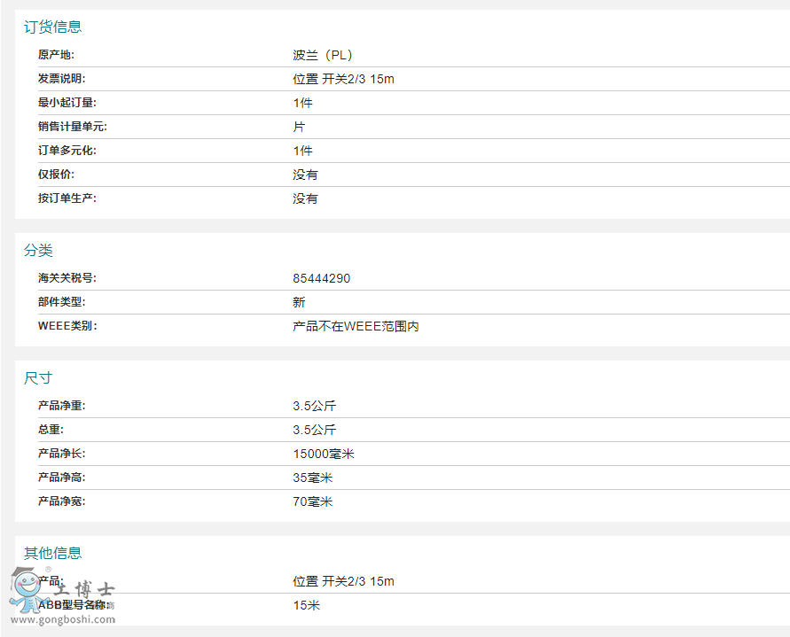Image resolution: width=790 pixels, height=637 pixels.
Task: Click the 工博士 mascot logo icon
Action: tap(27, 587)
